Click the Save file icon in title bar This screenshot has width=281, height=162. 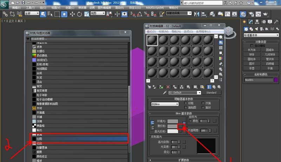pos(23,2)
